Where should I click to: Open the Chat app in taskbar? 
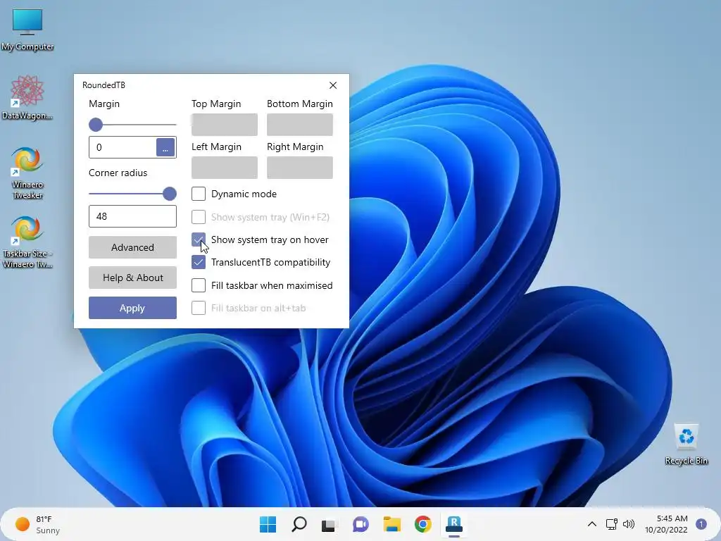coord(360,524)
